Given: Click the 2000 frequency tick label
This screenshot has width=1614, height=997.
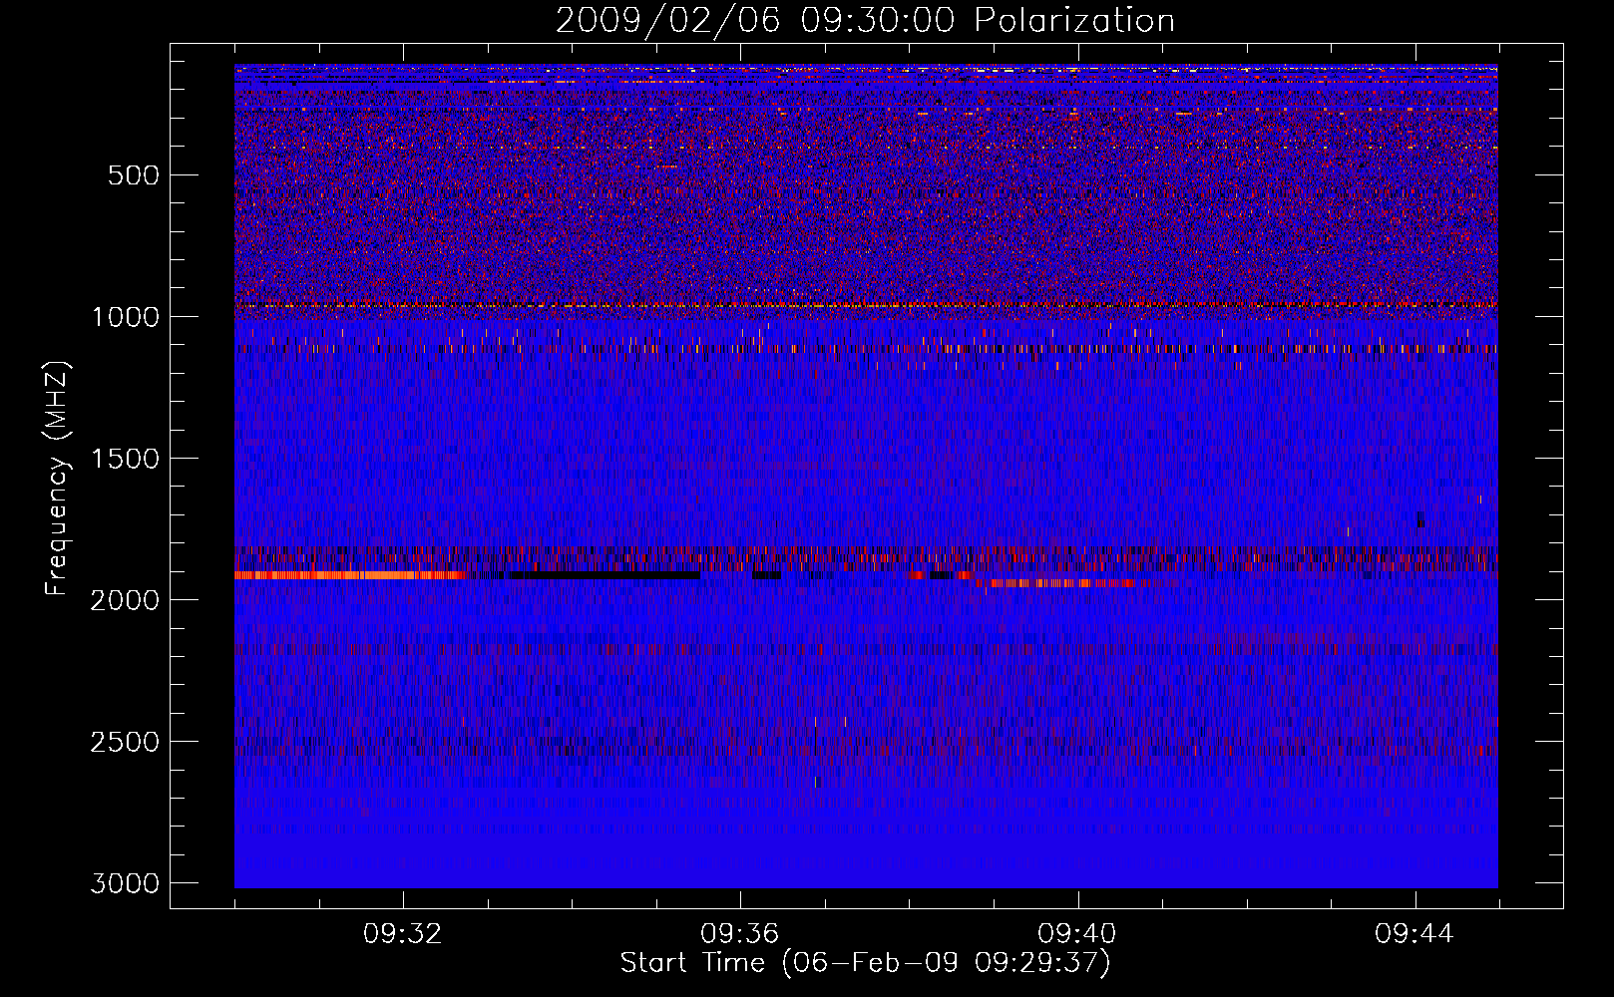Looking at the screenshot, I should (x=125, y=600).
